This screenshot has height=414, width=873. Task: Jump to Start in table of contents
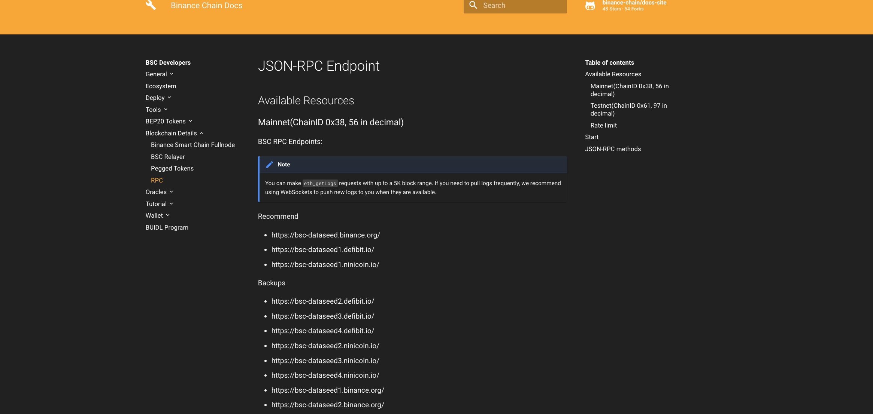(x=592, y=137)
